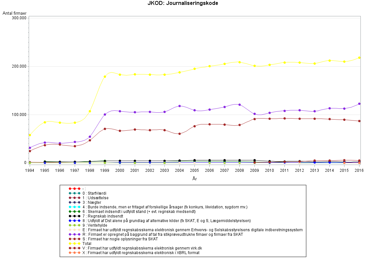
Task: Click the orange legend marker for X XBRL format
Action: pyautogui.click(x=74, y=252)
